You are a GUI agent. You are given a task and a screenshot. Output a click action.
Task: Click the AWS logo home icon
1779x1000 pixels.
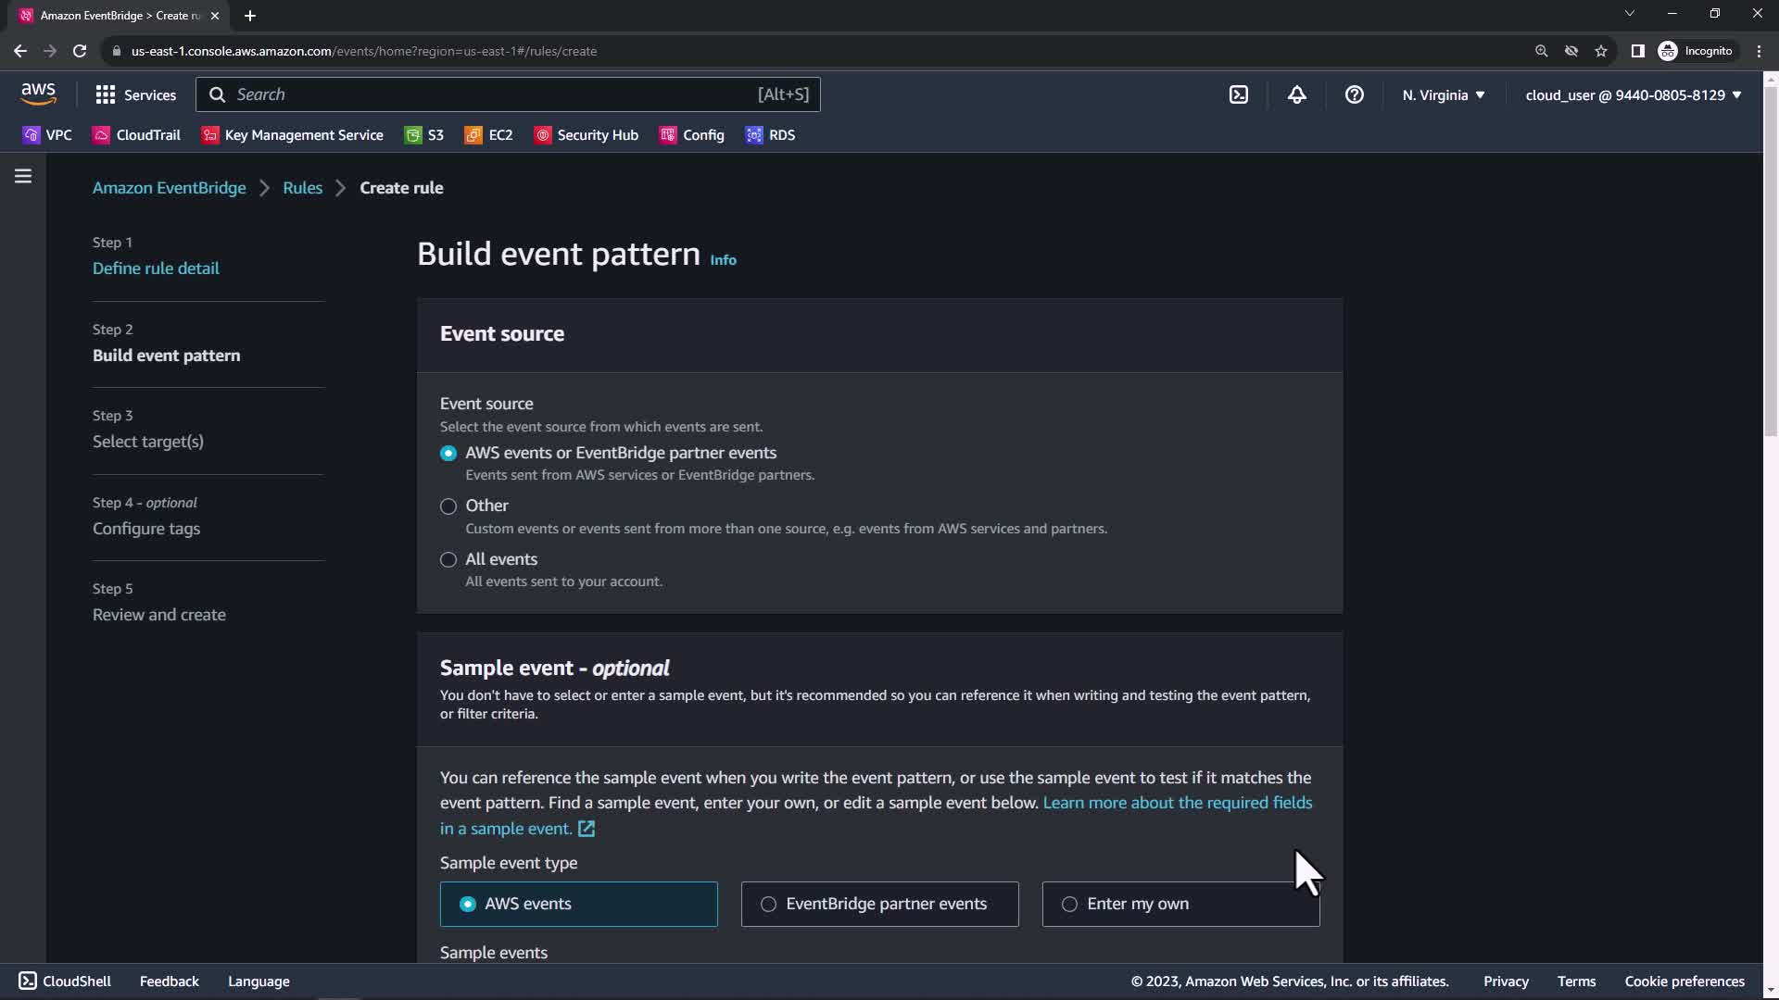38,94
